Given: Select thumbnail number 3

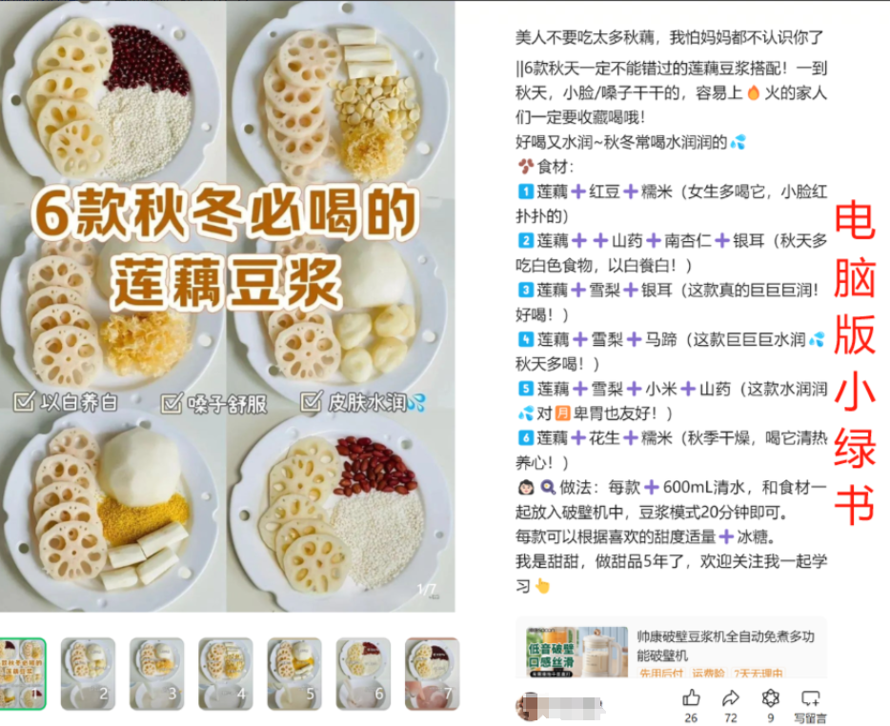Looking at the screenshot, I should click(x=156, y=674).
